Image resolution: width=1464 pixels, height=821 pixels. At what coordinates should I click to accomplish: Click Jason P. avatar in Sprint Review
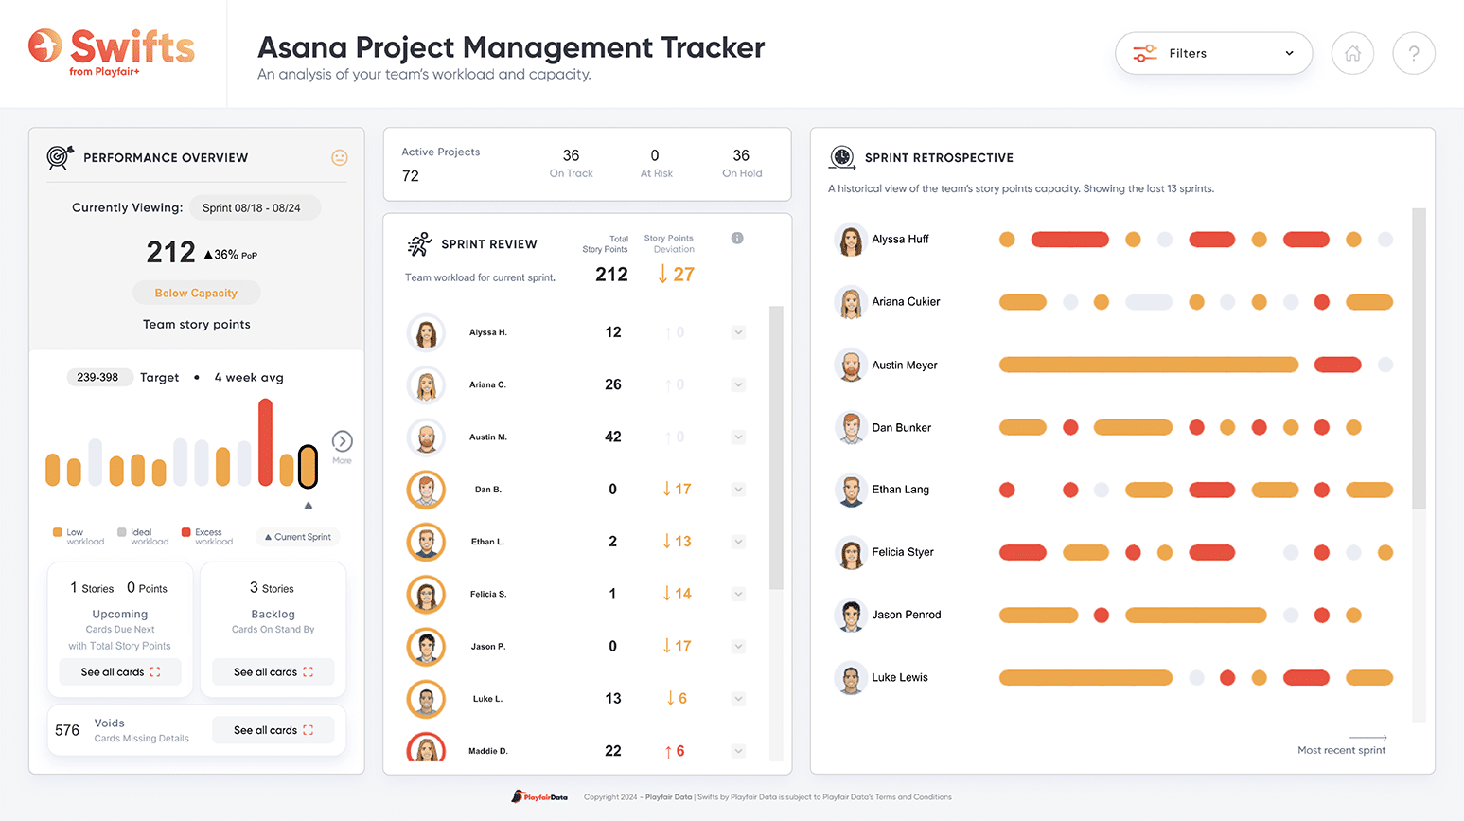click(426, 646)
